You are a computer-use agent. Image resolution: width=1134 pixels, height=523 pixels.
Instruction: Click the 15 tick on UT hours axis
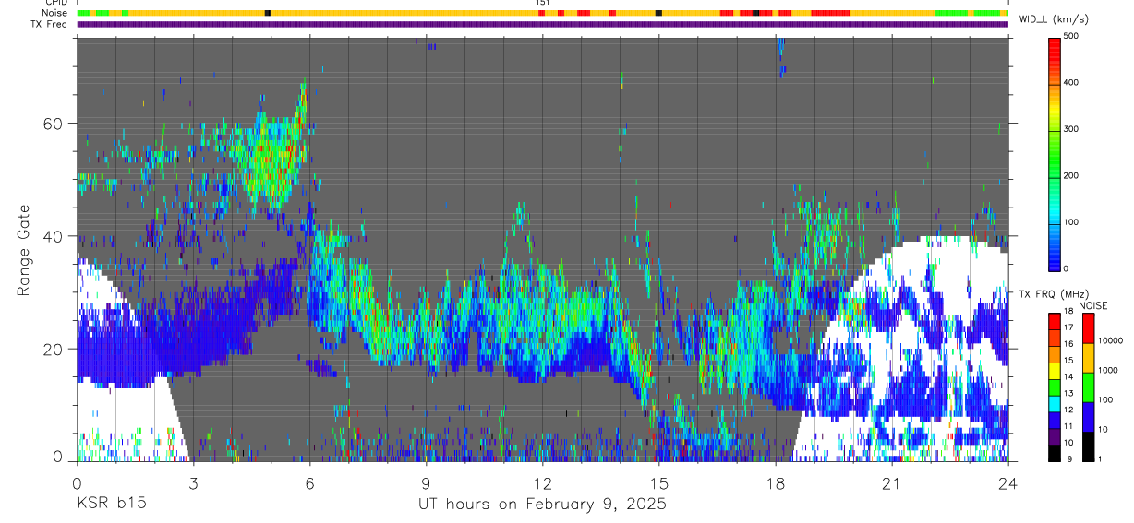(658, 482)
